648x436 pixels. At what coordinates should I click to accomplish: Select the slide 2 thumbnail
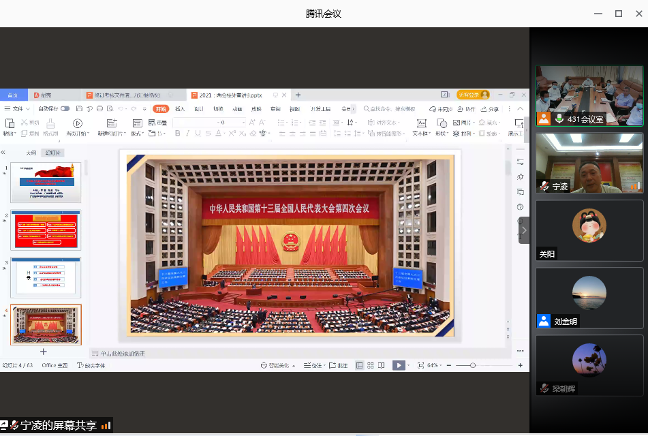pos(46,230)
